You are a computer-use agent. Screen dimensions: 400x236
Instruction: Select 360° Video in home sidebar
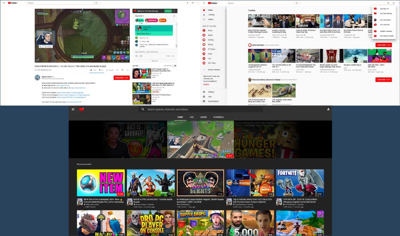pos(212,63)
